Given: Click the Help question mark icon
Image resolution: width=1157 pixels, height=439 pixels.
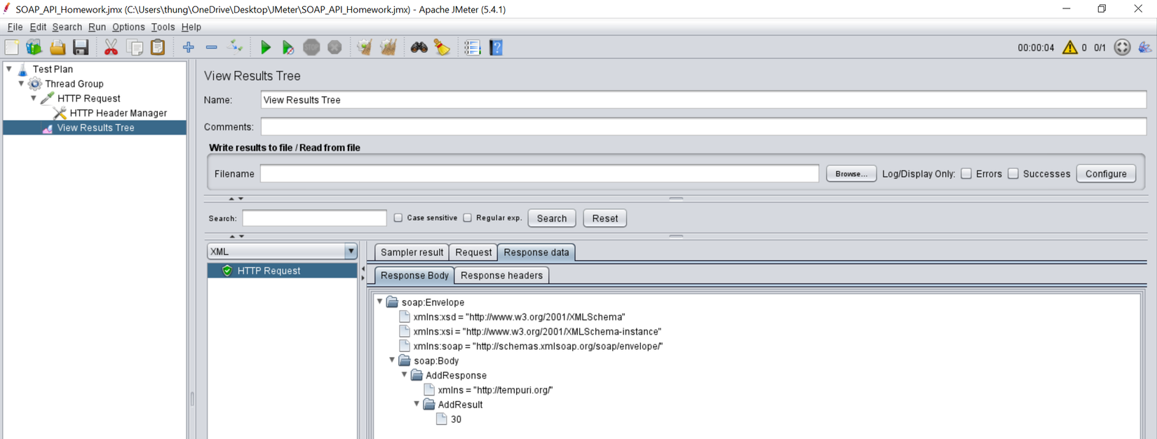Looking at the screenshot, I should pyautogui.click(x=496, y=48).
